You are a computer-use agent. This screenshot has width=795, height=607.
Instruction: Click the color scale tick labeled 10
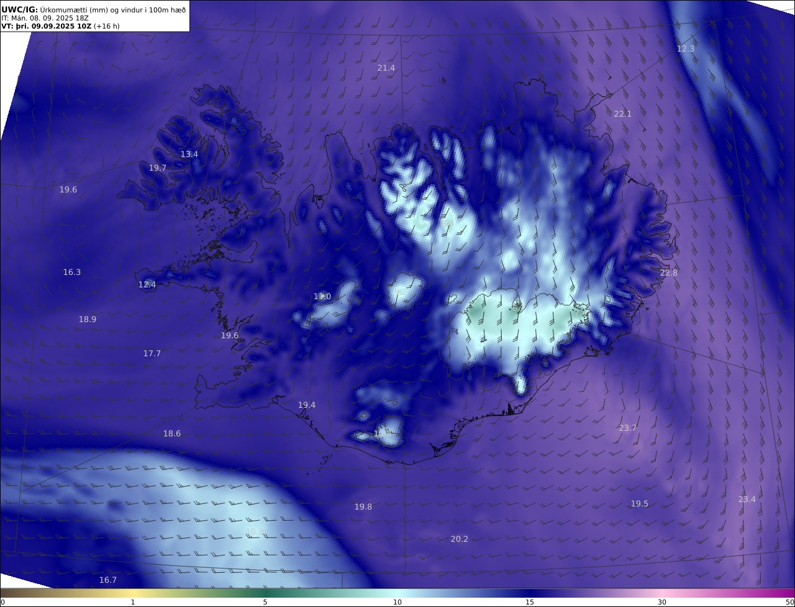coord(397,602)
